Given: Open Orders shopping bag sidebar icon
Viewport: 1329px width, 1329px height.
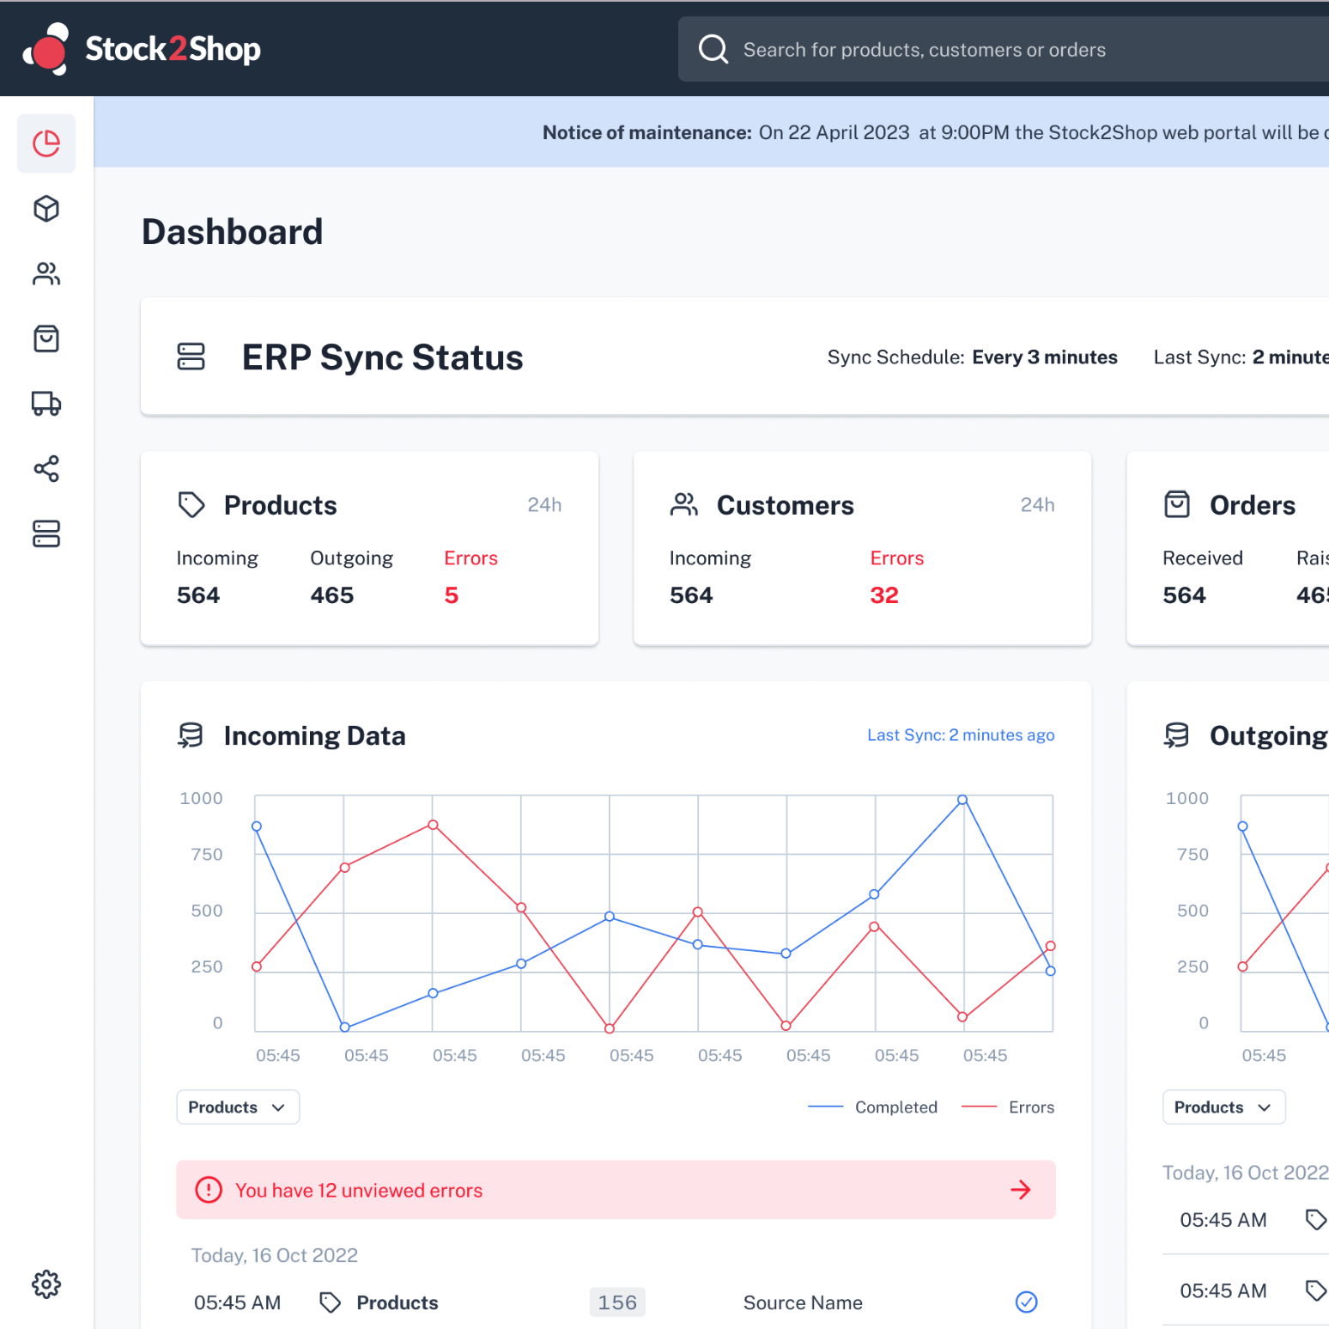Looking at the screenshot, I should [x=46, y=339].
